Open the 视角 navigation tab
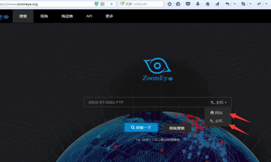This screenshot has width=271, height=162. 44,16
